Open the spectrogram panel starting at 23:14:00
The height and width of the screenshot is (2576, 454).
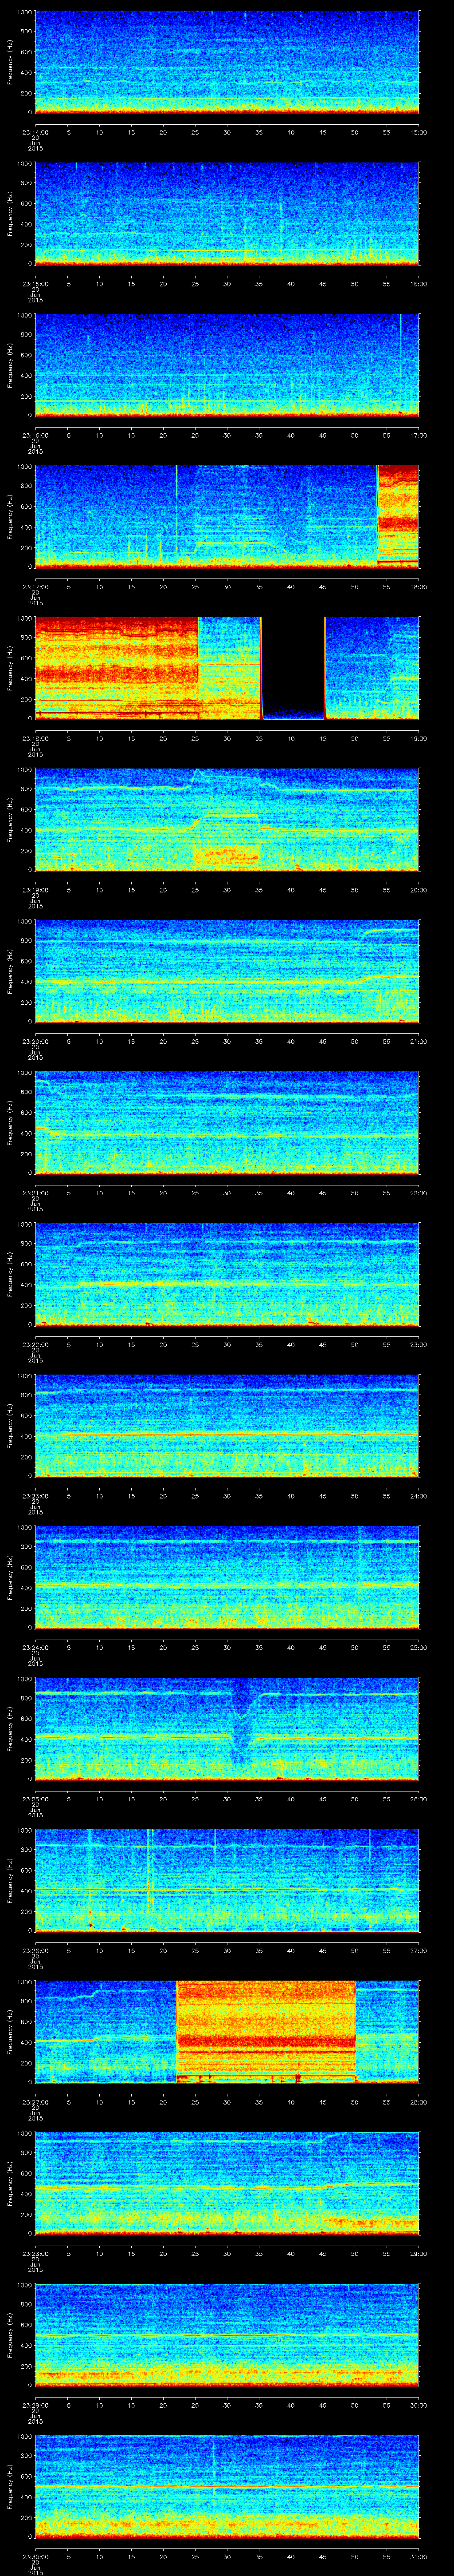click(x=227, y=62)
